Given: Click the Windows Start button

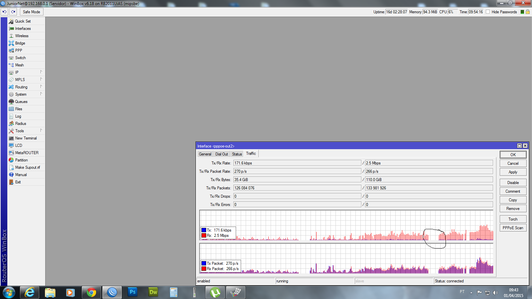Looking at the screenshot, I should 9,292.
